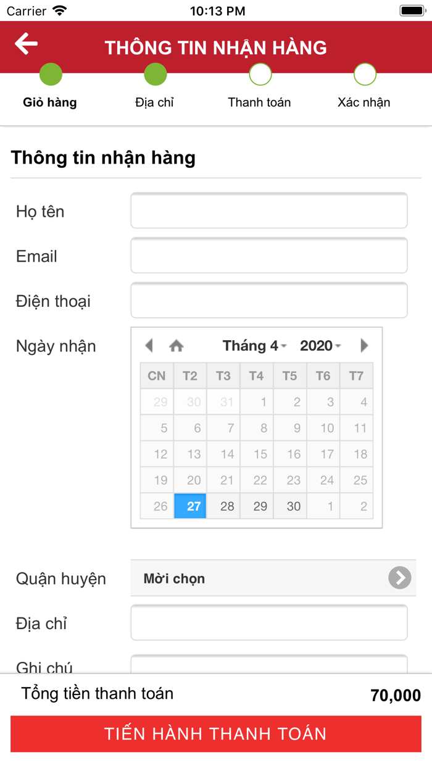Select the Giỏ hàng step indicator circle
Viewport: 432px width, 768px height.
[x=51, y=73]
